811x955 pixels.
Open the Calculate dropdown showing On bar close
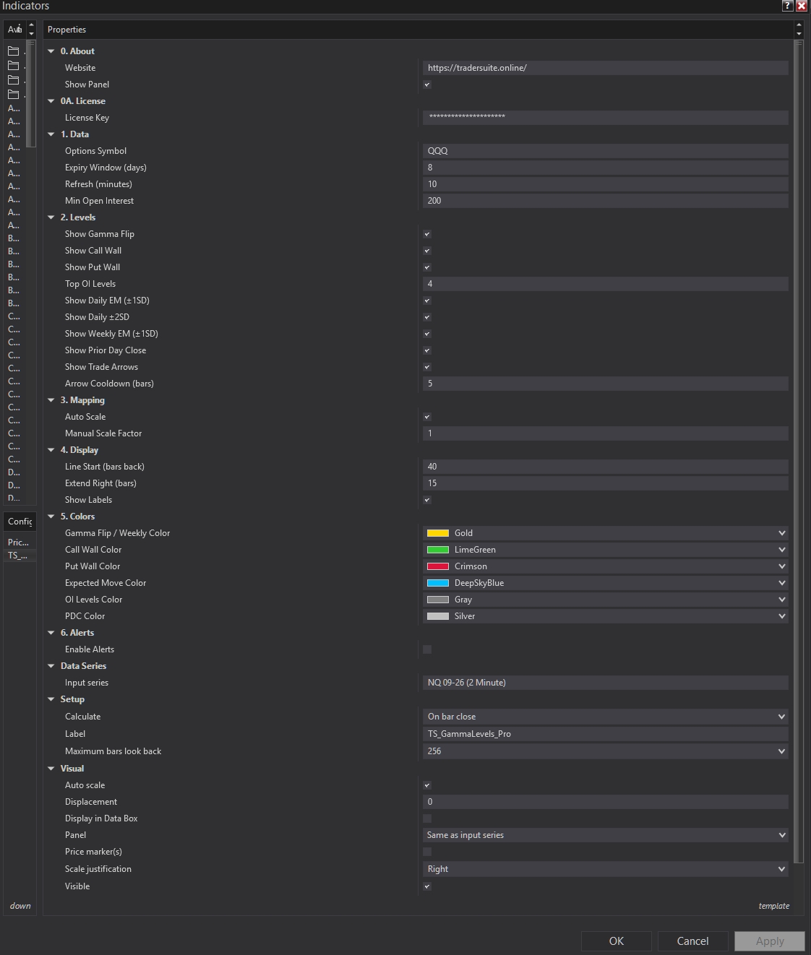pyautogui.click(x=606, y=717)
